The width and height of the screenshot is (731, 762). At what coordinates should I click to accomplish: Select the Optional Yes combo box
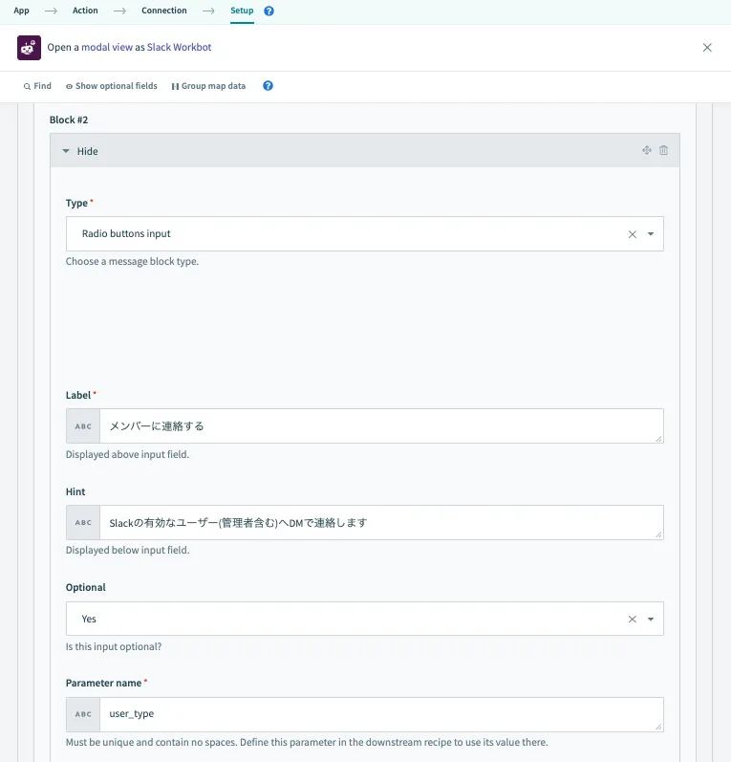coord(365,619)
